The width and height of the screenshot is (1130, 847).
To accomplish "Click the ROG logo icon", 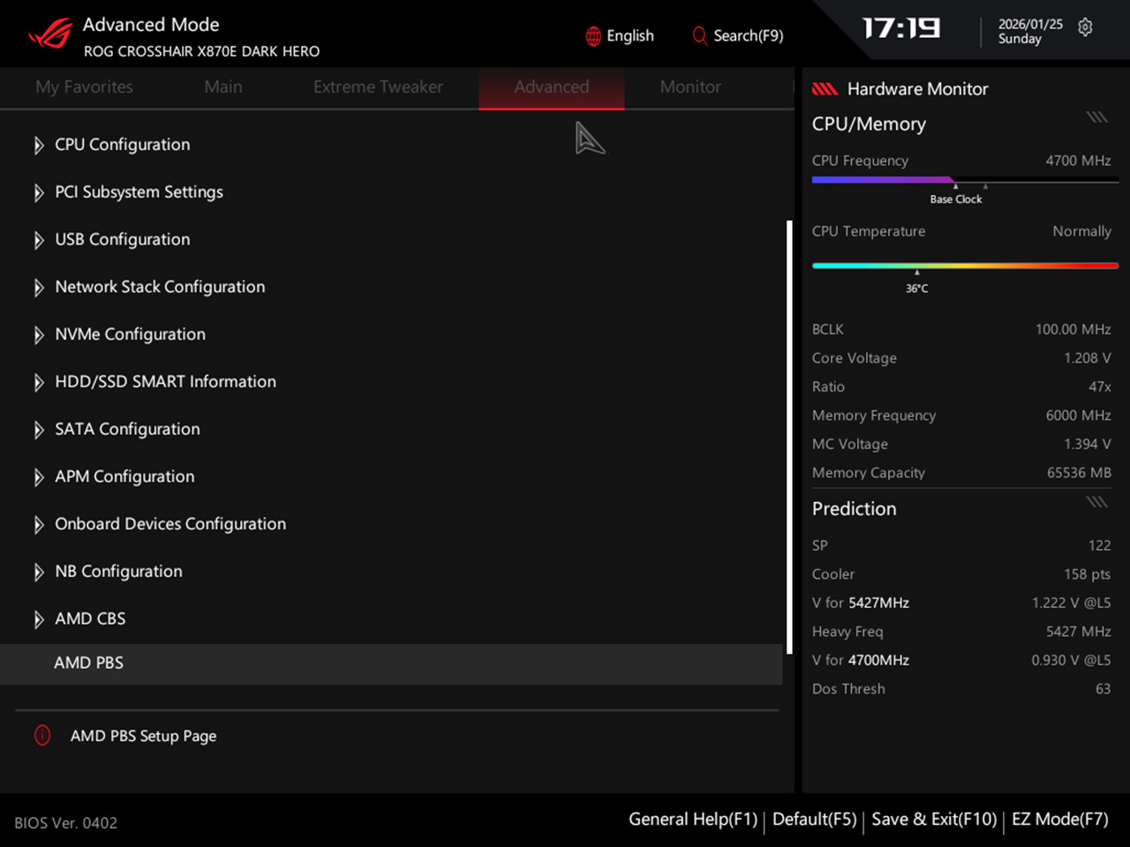I will 49,34.
